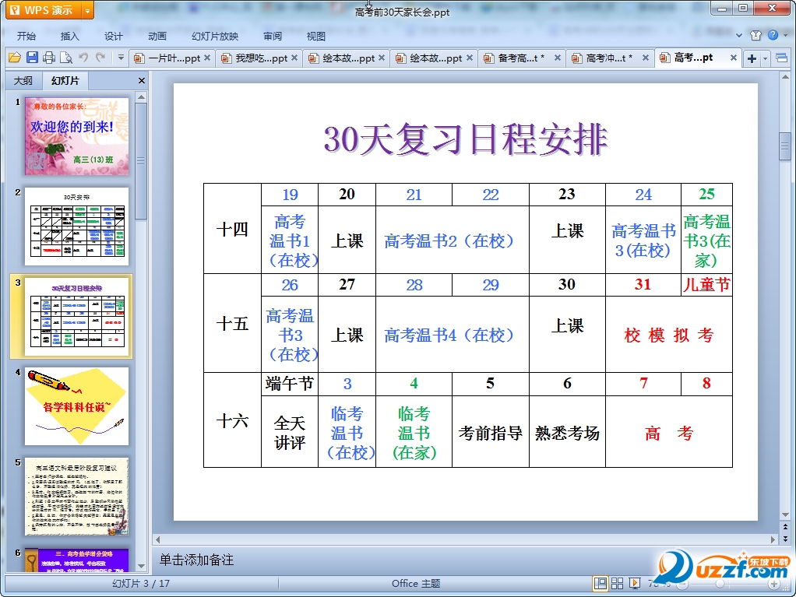Close the slide thumbnail pane
The height and width of the screenshot is (597, 796).
coord(142,81)
